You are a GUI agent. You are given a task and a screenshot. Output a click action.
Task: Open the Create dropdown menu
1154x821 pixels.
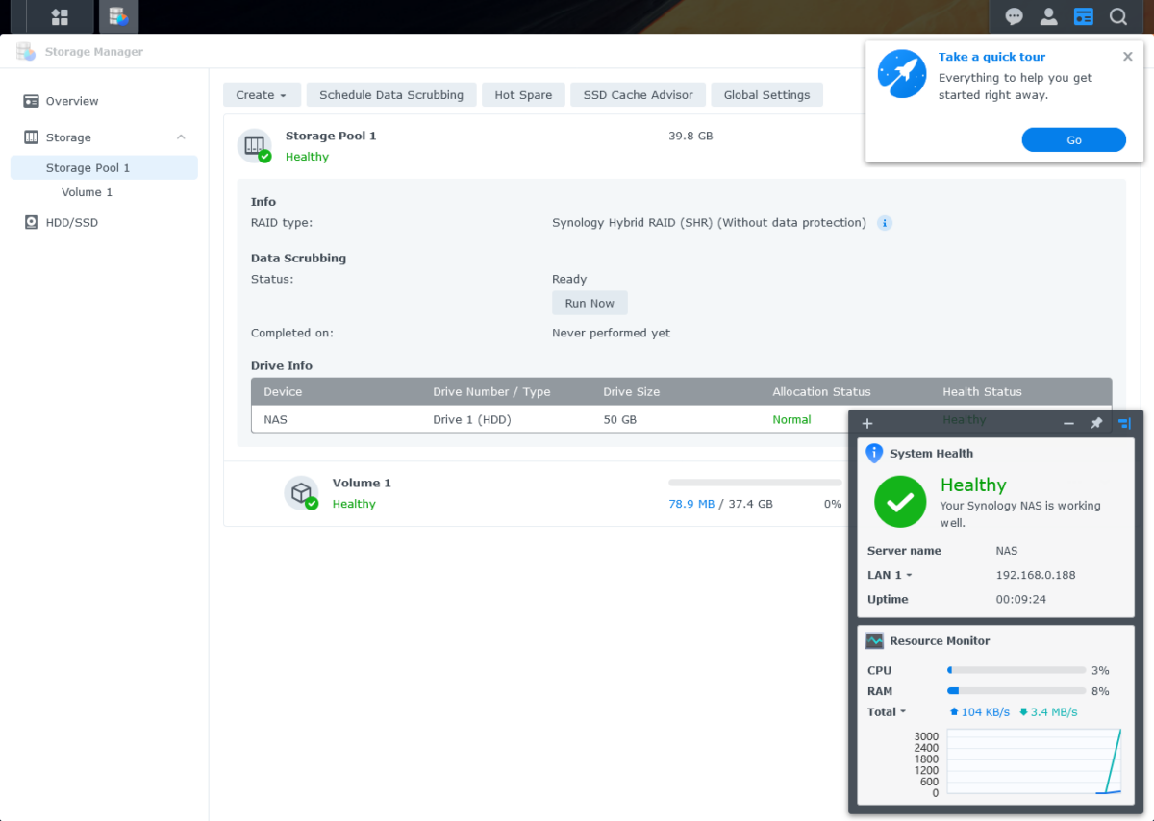[262, 94]
